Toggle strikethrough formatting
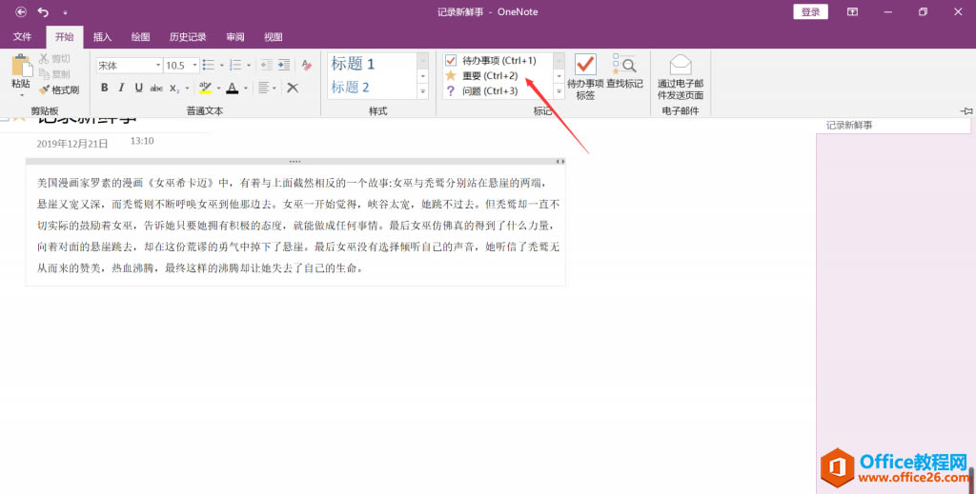Viewport: 976px width, 494px height. pyautogui.click(x=156, y=88)
